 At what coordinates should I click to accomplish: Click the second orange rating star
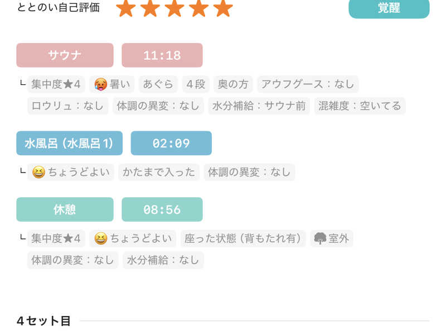click(x=150, y=8)
